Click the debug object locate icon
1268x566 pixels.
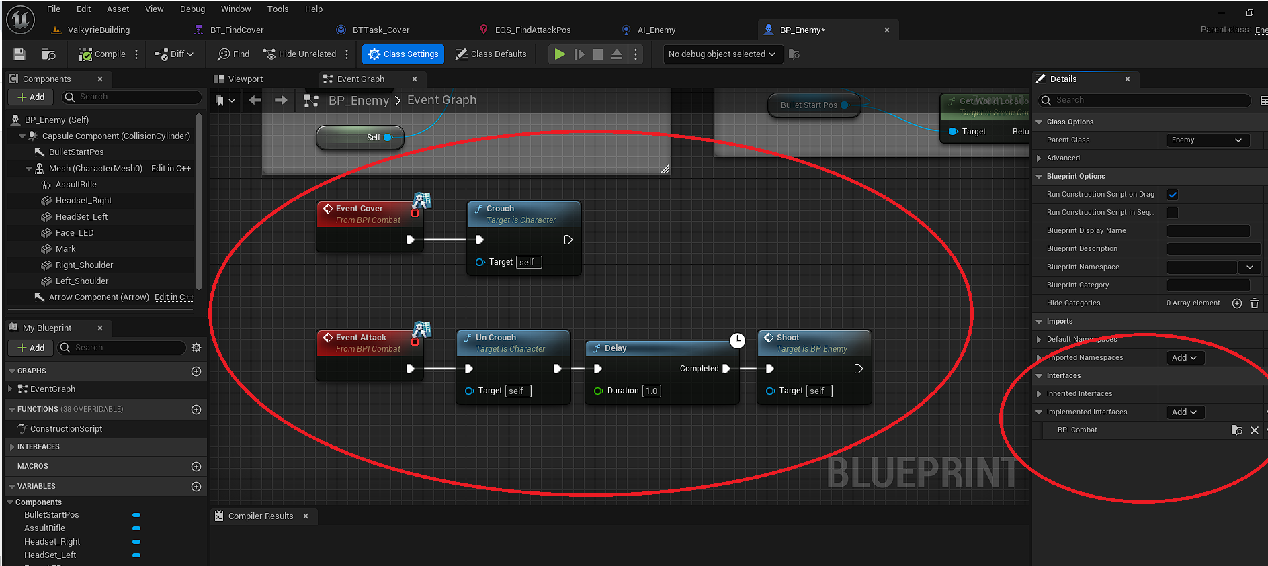[x=794, y=54]
